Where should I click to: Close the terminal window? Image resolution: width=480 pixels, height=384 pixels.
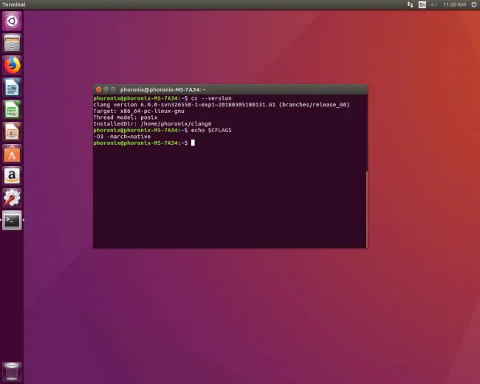(97, 89)
